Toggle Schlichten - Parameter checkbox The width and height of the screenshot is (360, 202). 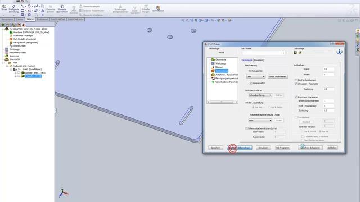296,97
